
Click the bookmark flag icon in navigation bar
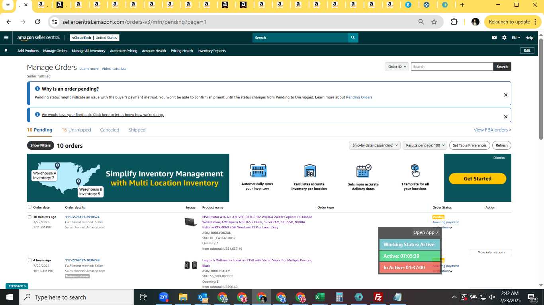point(6,50)
